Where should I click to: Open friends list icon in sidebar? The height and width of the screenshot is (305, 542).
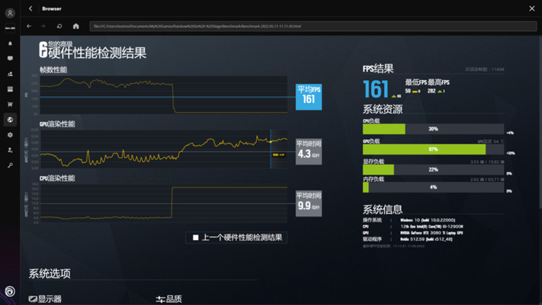pos(10,74)
